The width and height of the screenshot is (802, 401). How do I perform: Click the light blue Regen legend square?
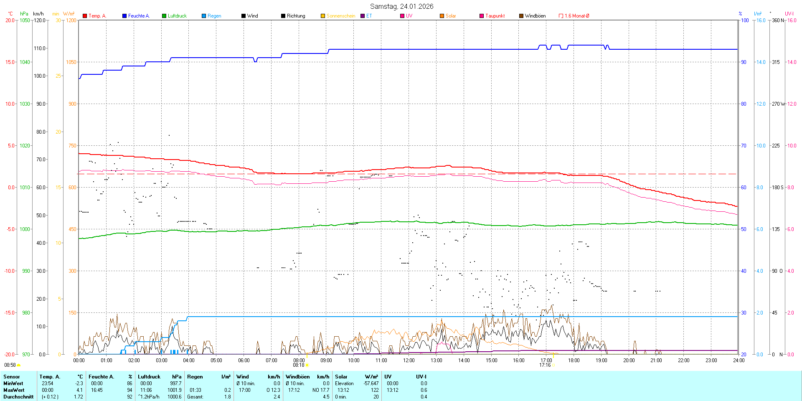tap(204, 16)
